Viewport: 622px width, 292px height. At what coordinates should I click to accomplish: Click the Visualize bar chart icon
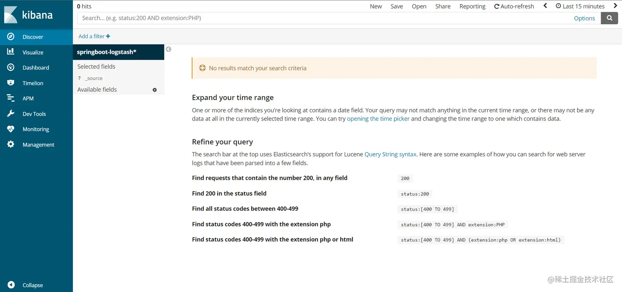pyautogui.click(x=11, y=52)
